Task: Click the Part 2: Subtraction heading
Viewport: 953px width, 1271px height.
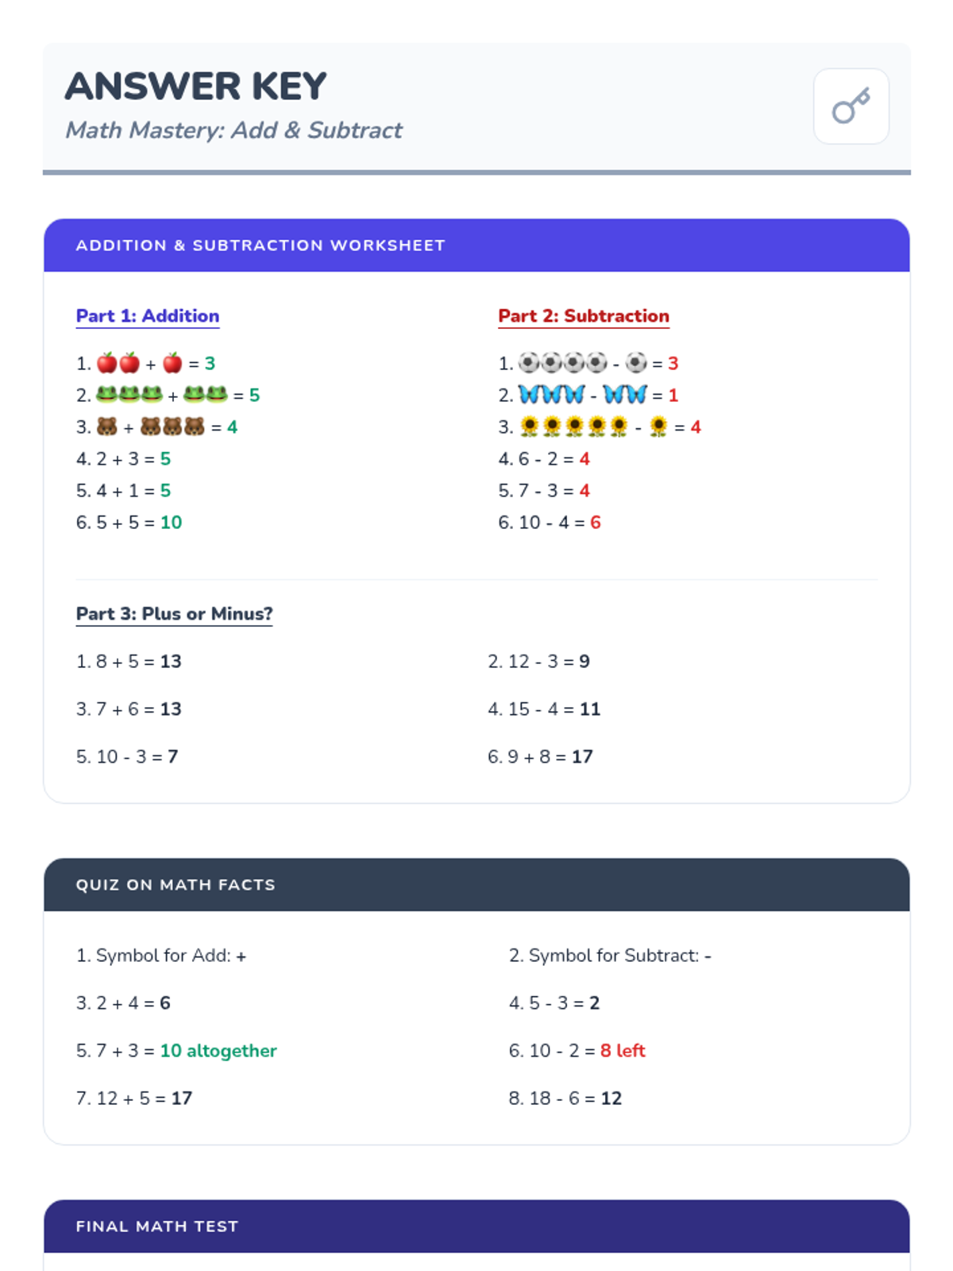Action: [x=584, y=316]
